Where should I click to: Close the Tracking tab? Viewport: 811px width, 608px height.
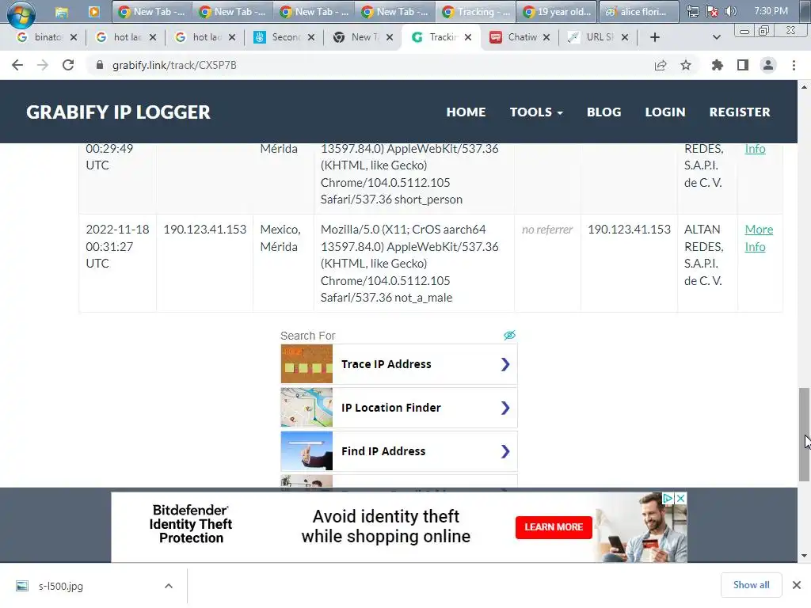(467, 37)
